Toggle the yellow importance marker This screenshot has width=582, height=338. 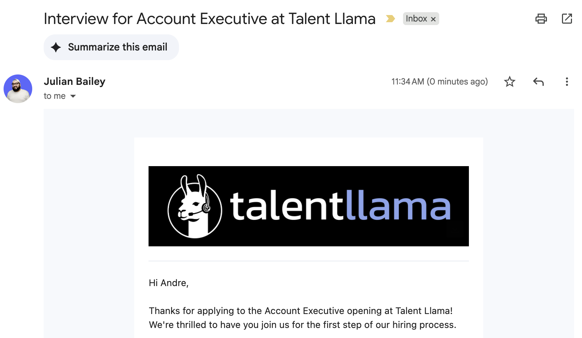point(390,19)
